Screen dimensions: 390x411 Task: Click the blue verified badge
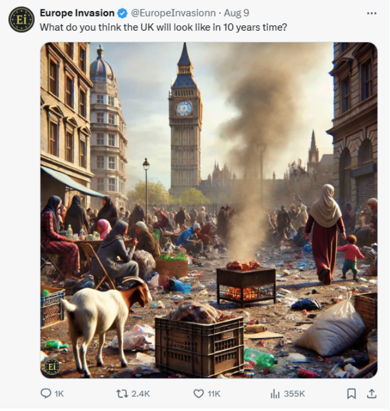[122, 13]
